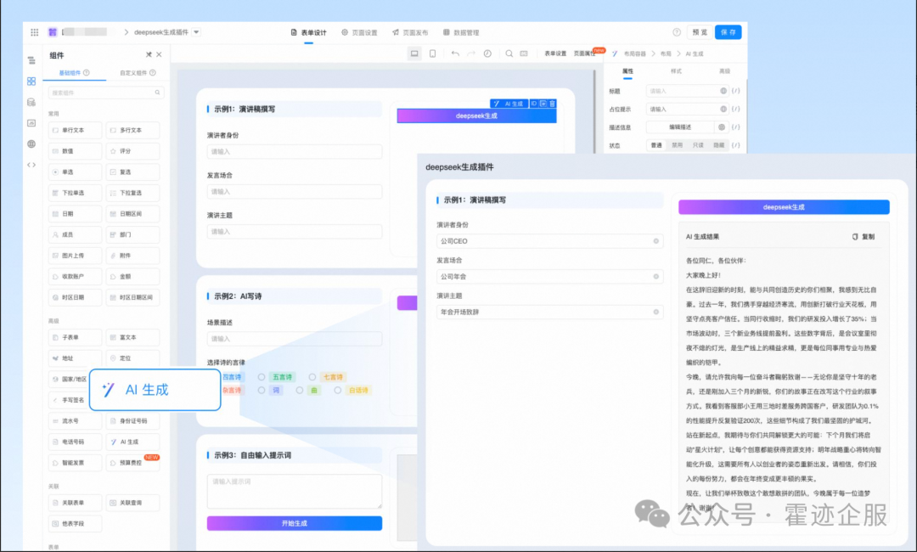Click the 开始生成 button
Screen dimensions: 917x552
click(294, 523)
